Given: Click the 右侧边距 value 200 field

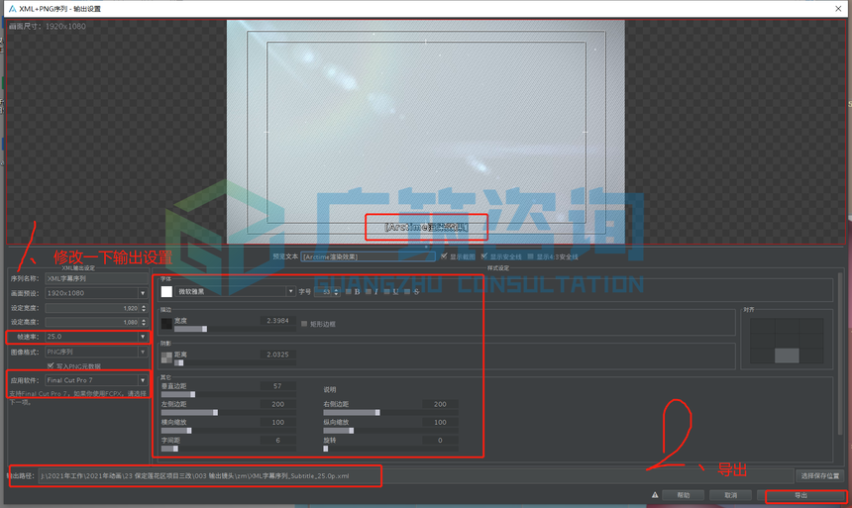Looking at the screenshot, I should 440,404.
